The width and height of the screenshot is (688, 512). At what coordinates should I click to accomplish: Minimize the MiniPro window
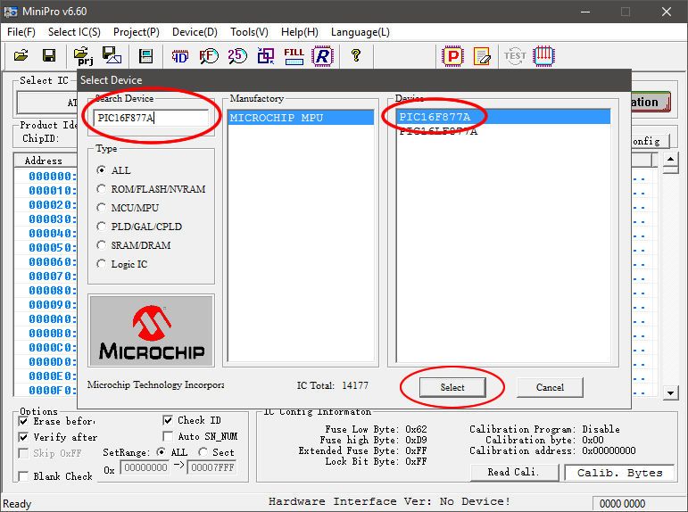[x=585, y=12]
